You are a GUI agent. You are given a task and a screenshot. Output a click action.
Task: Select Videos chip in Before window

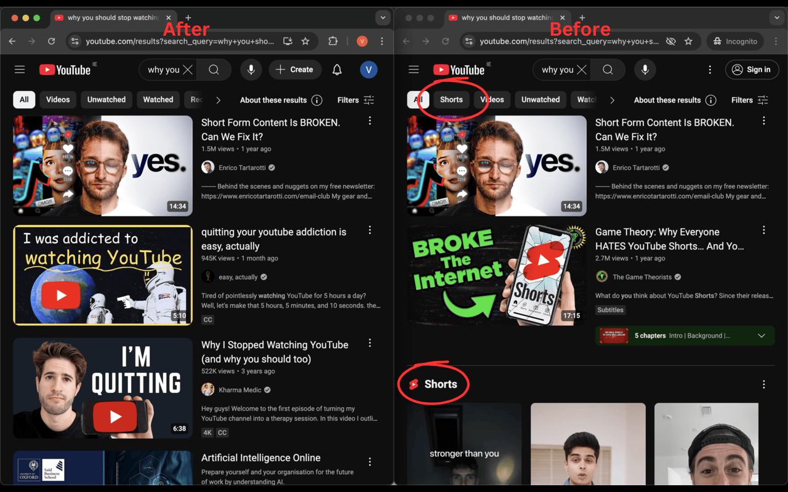coord(492,100)
